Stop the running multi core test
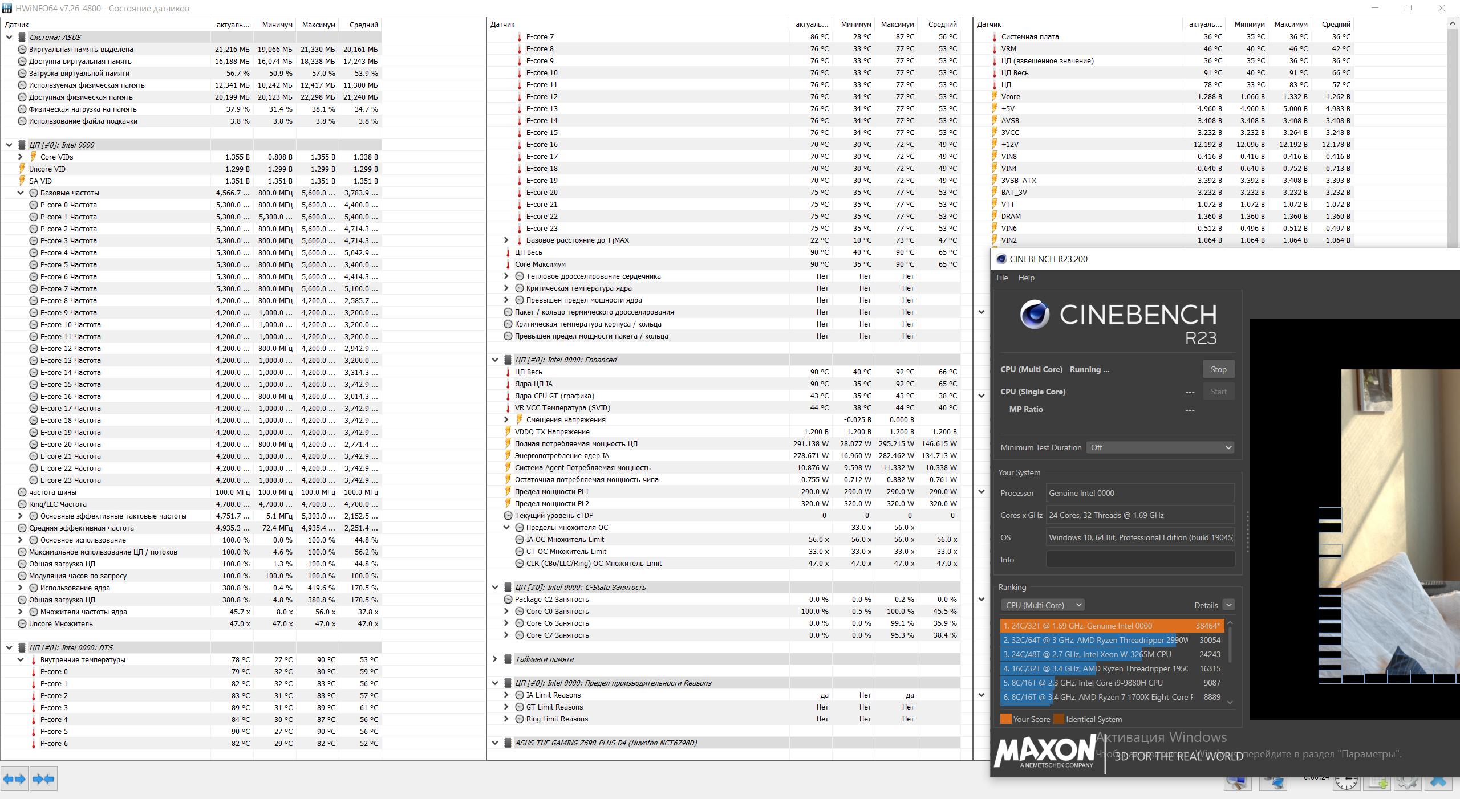1460x799 pixels. coord(1218,369)
